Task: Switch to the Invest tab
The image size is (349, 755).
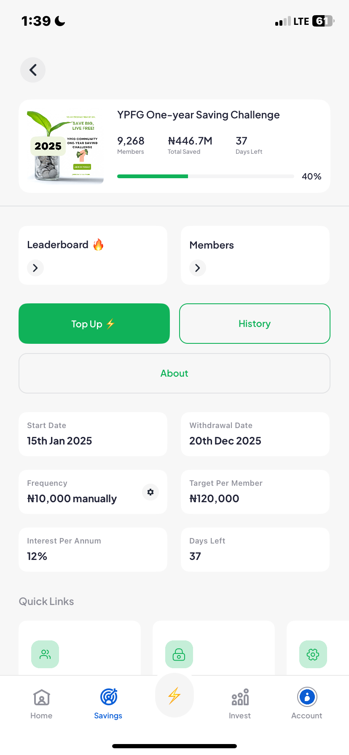Action: [240, 704]
